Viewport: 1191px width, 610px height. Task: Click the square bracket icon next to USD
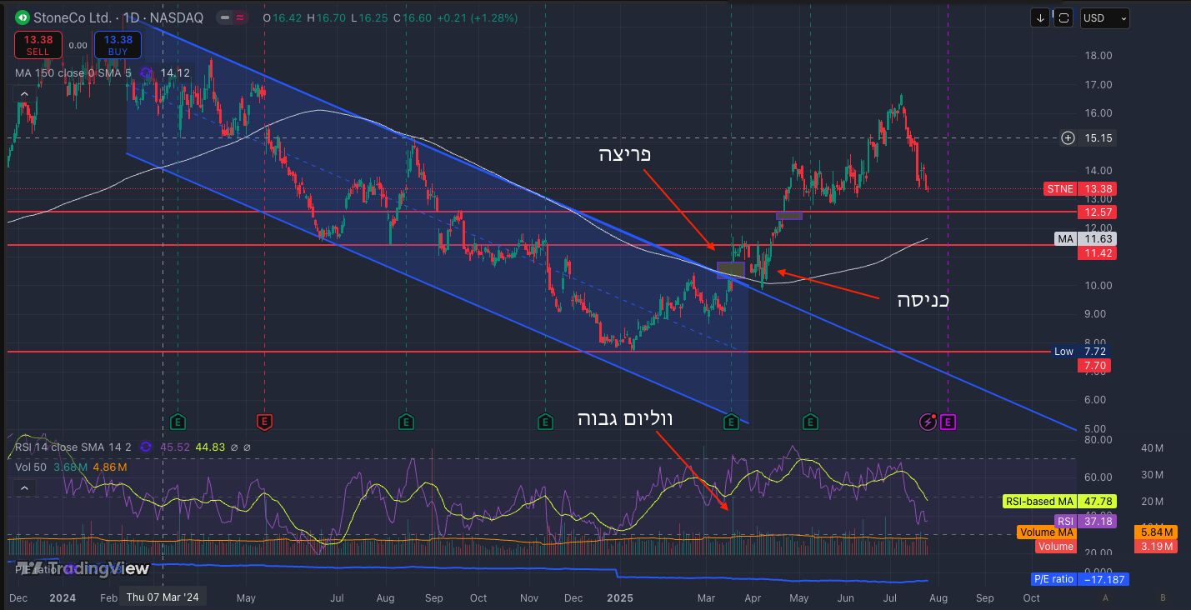[x=1063, y=17]
